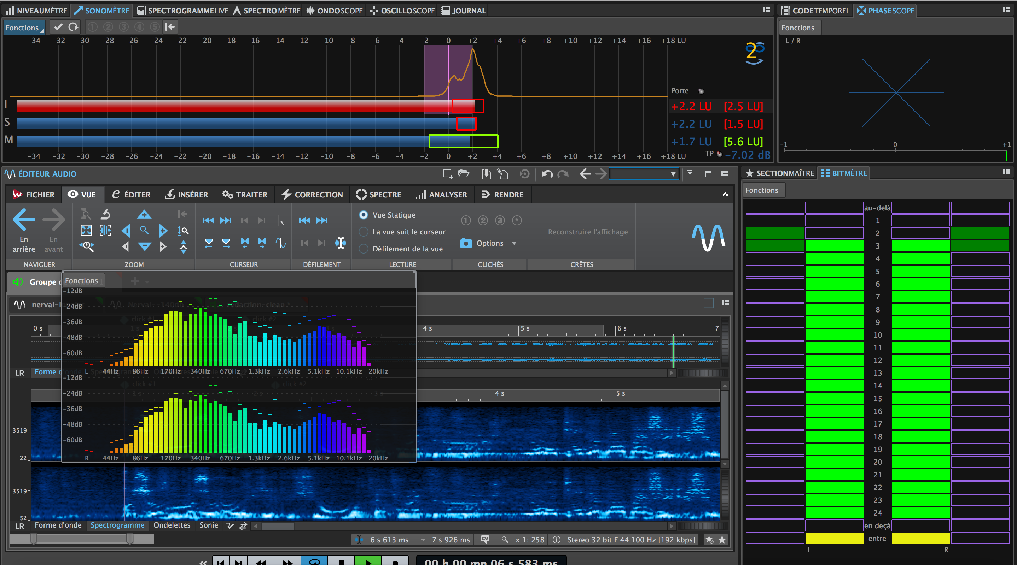Click the Reconstruire l'affichage button

(x=587, y=232)
